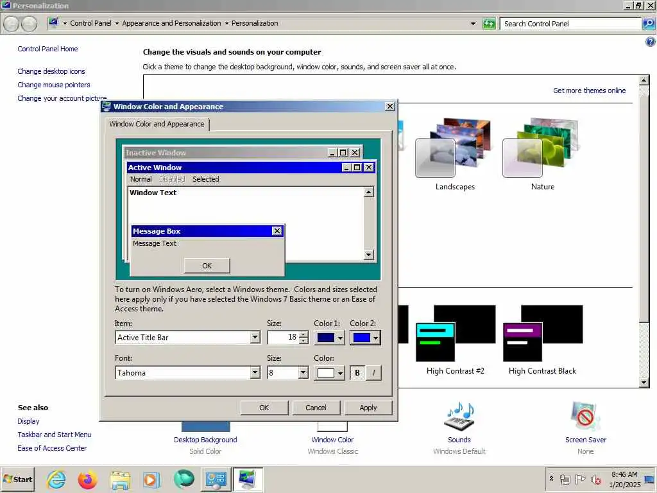The height and width of the screenshot is (493, 657).
Task: Open Window Color icon
Action: [332, 426]
